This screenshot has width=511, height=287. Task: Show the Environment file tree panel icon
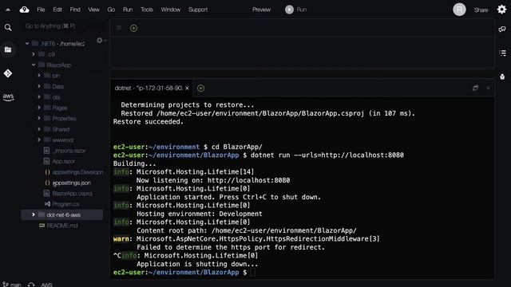(8, 49)
